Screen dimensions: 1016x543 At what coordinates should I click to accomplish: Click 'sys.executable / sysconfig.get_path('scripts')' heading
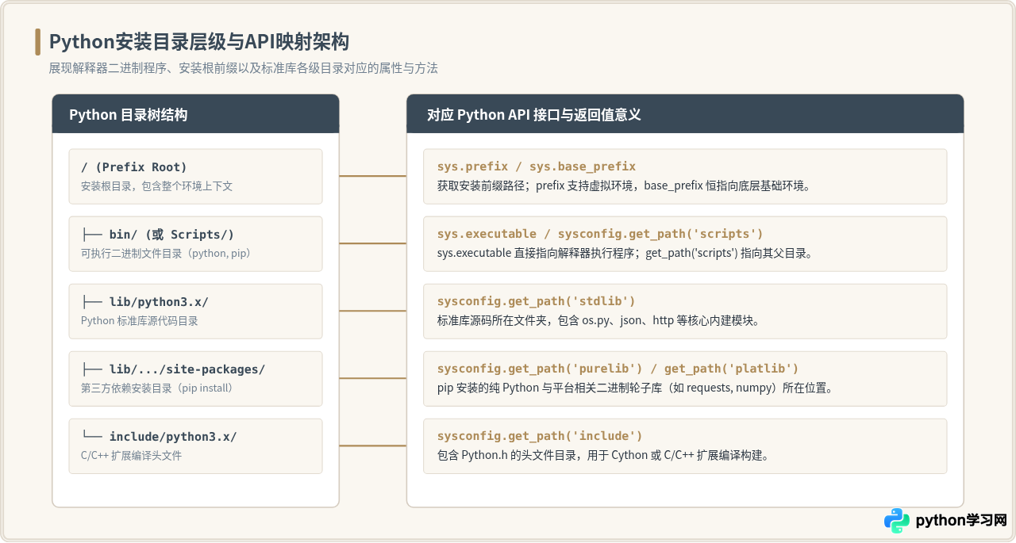(600, 234)
